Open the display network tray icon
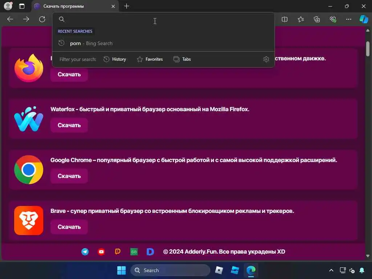The image size is (372, 279). (343, 270)
